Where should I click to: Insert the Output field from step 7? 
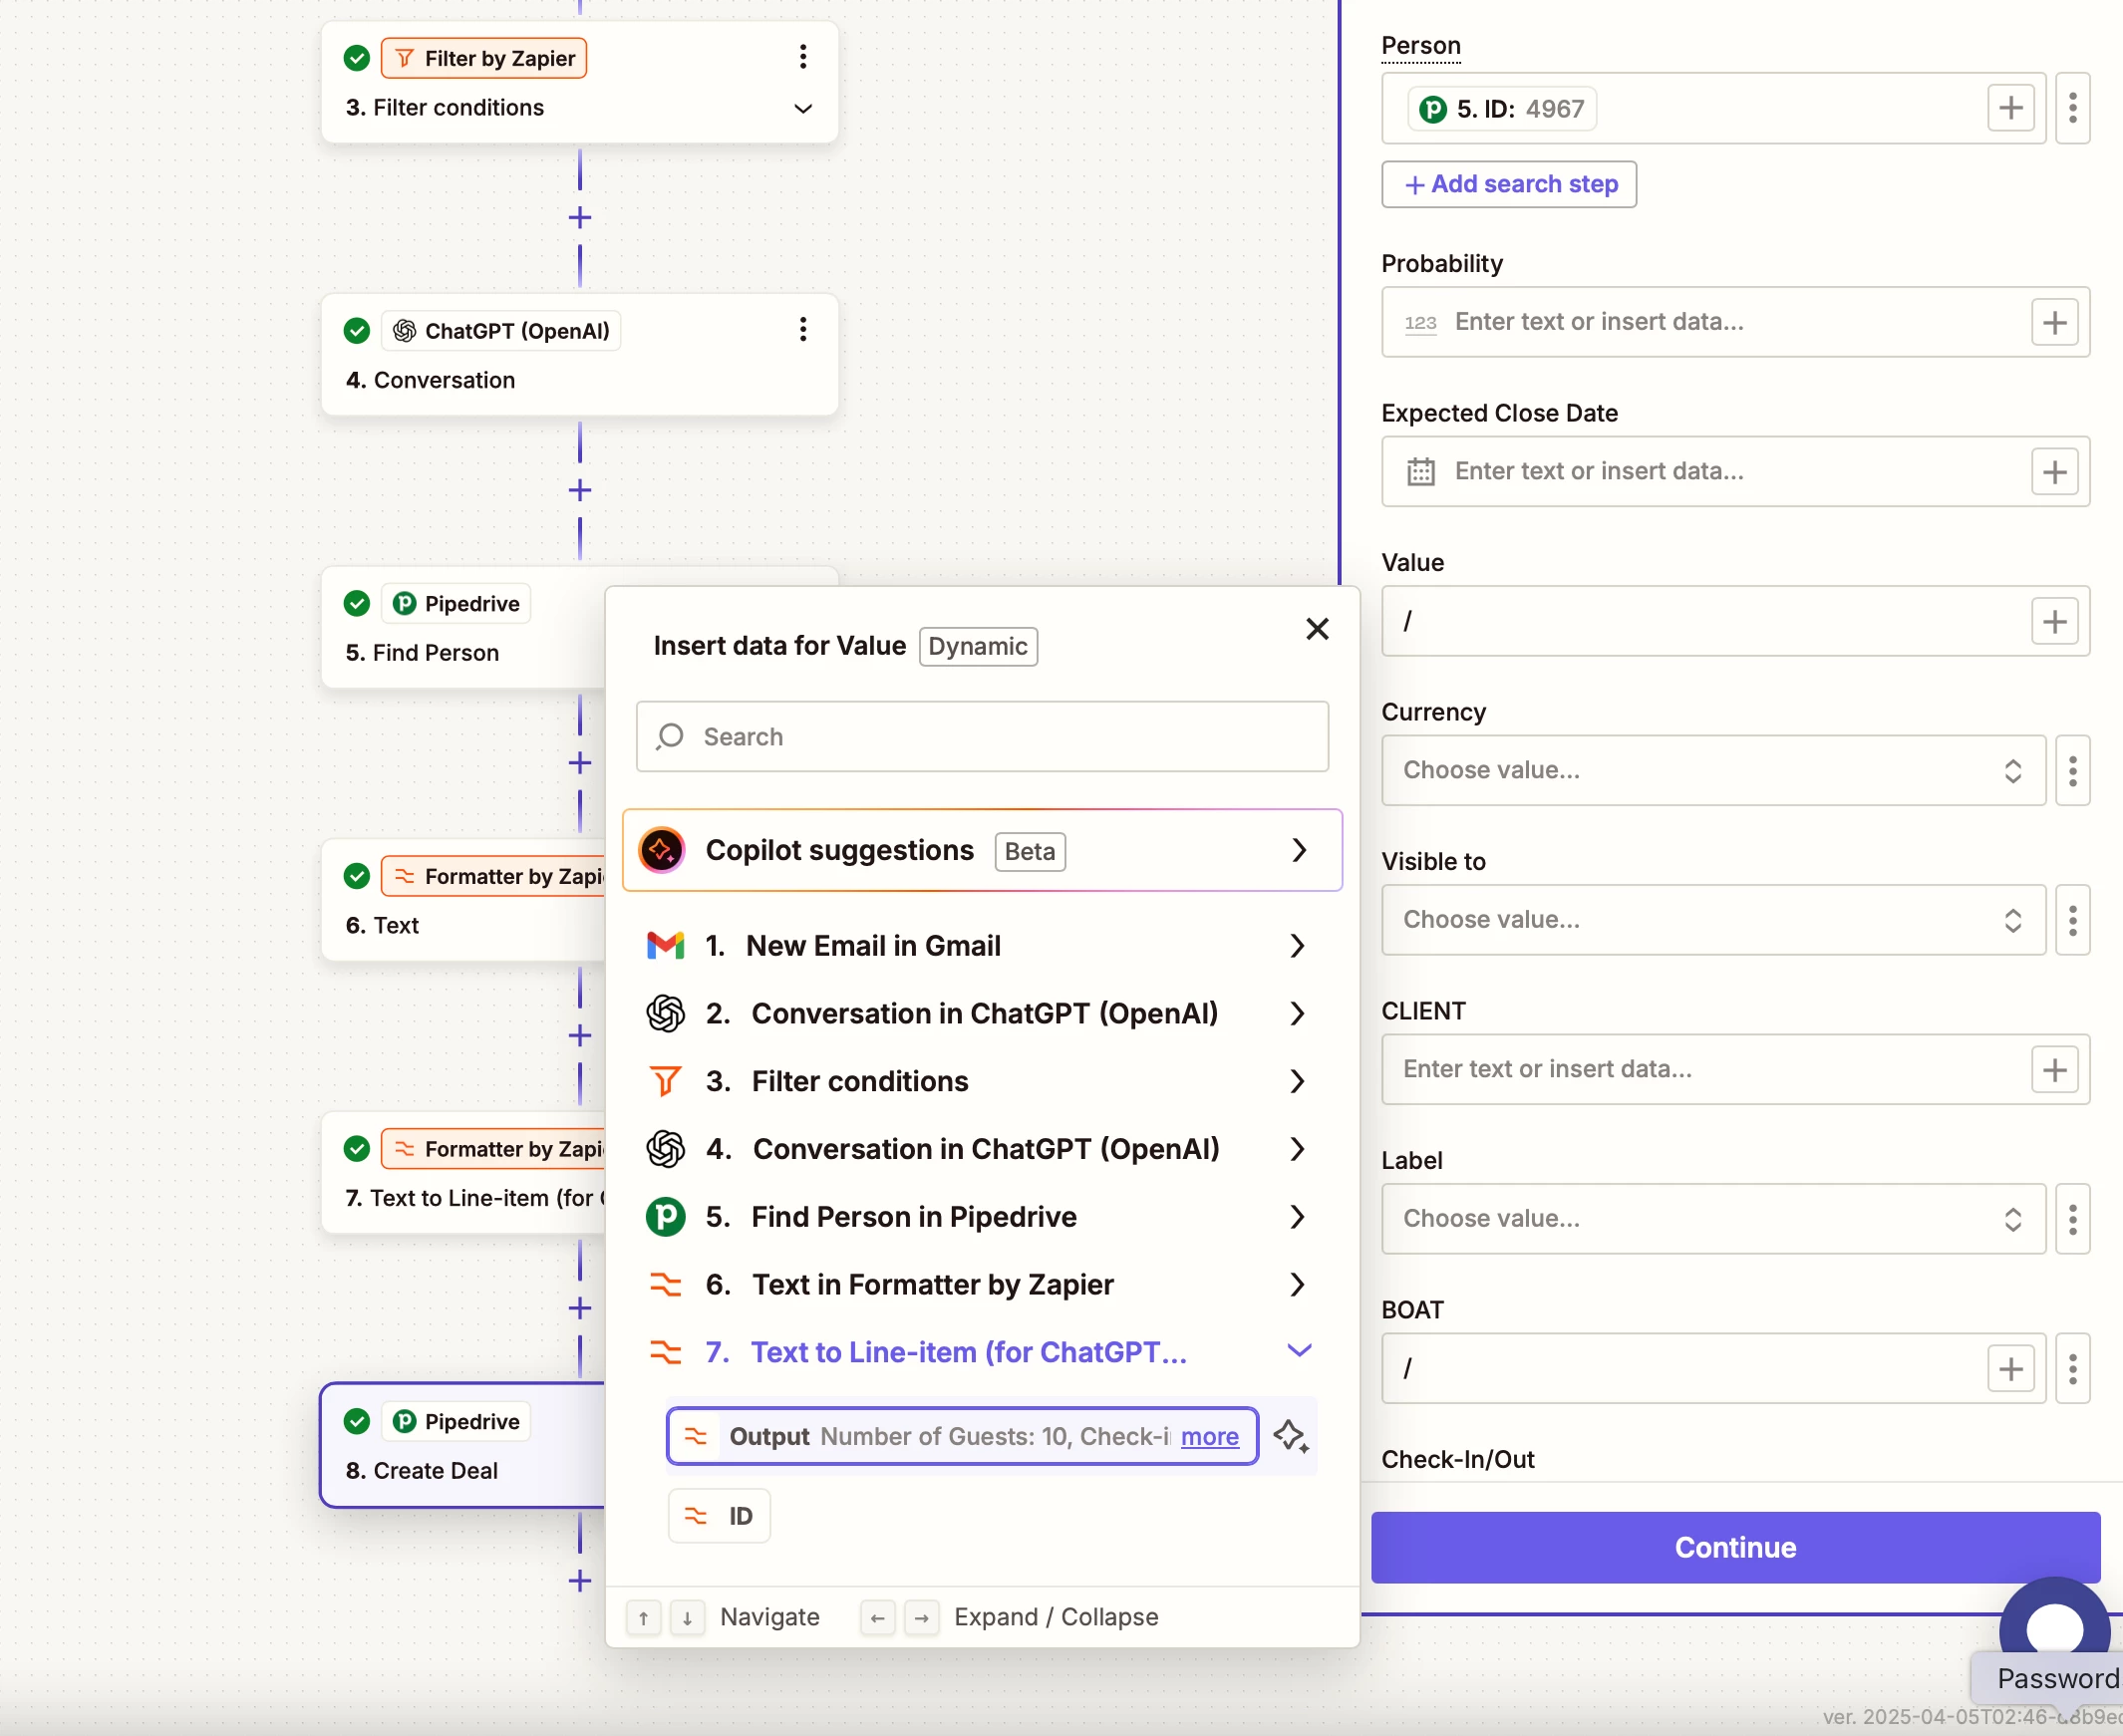[962, 1437]
